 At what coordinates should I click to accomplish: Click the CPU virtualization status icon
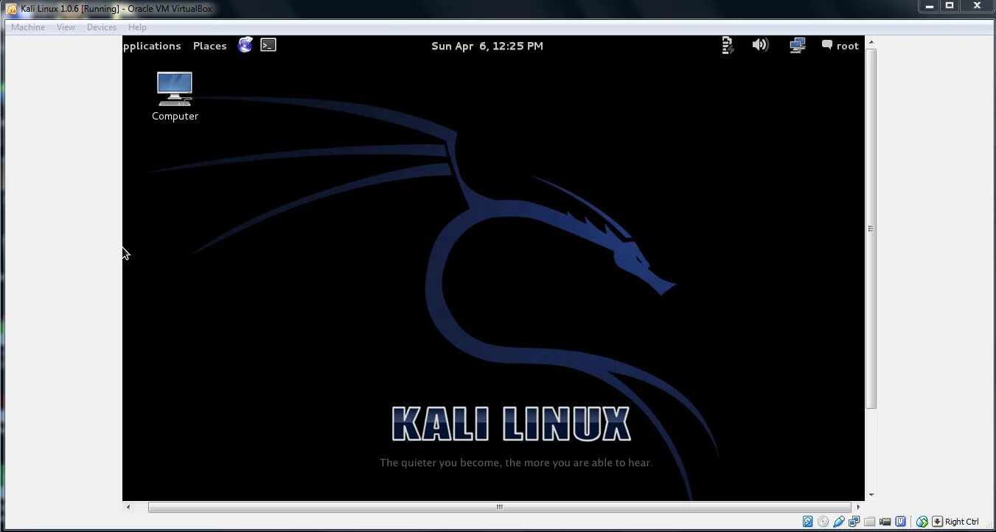point(900,522)
